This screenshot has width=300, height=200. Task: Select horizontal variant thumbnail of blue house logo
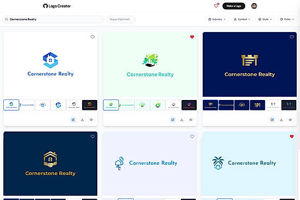click(27, 105)
